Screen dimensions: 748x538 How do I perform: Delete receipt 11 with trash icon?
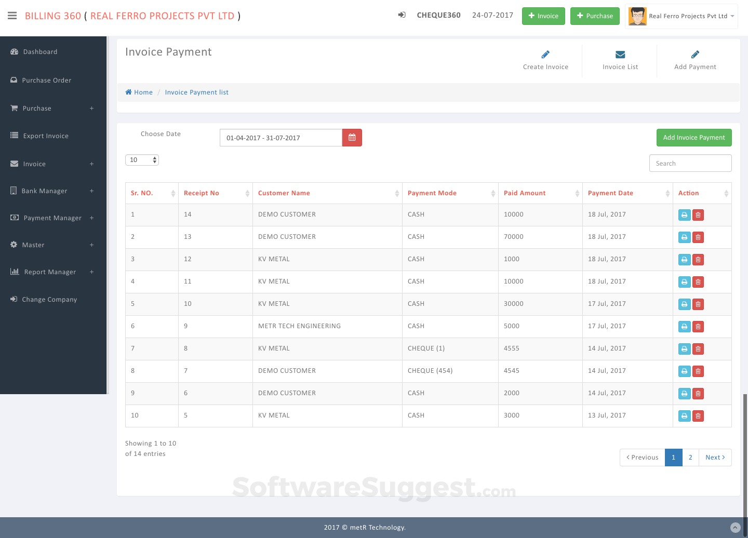pos(698,282)
